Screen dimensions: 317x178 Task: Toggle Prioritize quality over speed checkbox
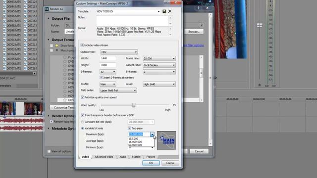click(83, 97)
